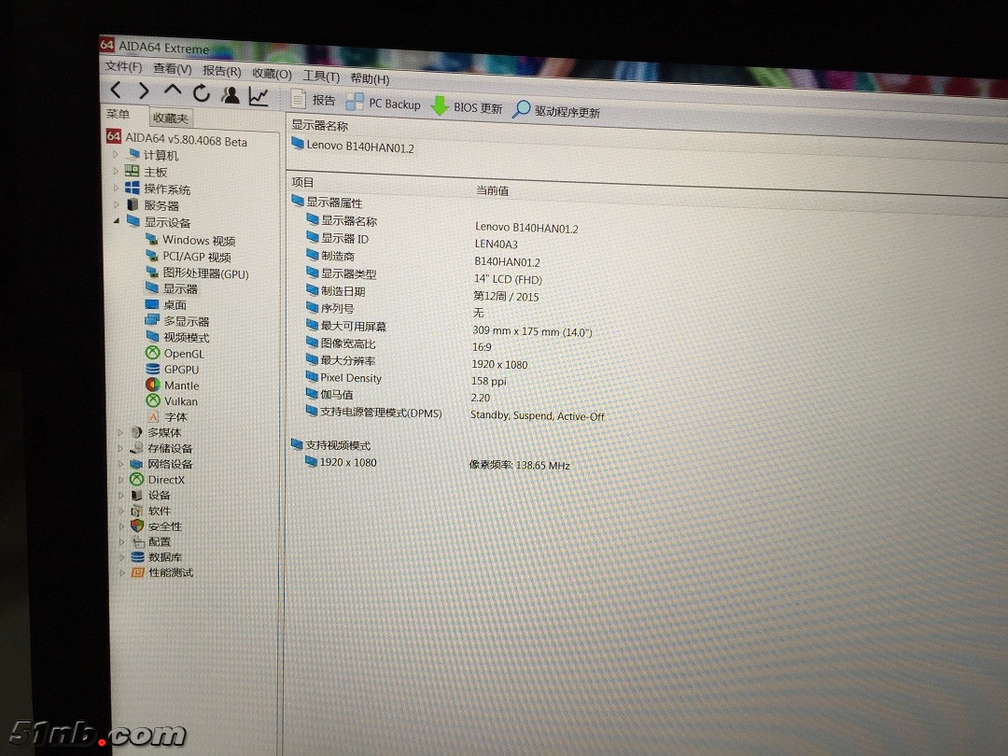Viewport: 1008px width, 756px height.
Task: Expand the 计算机 tree node
Action: pyautogui.click(x=117, y=155)
